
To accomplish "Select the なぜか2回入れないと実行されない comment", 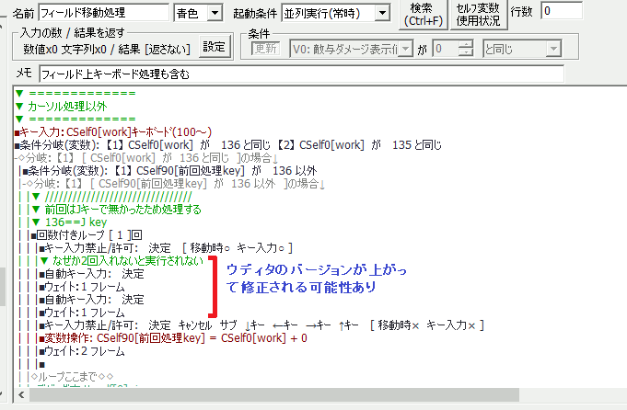I will click(x=122, y=261).
